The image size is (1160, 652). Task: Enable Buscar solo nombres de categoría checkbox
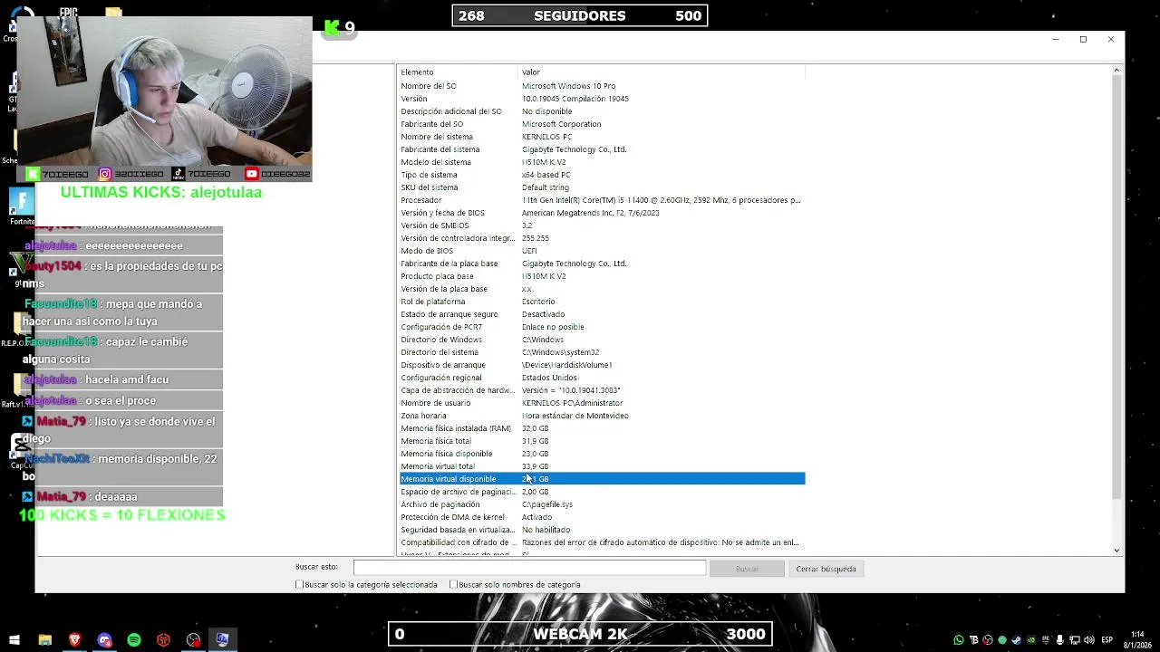[x=453, y=585]
